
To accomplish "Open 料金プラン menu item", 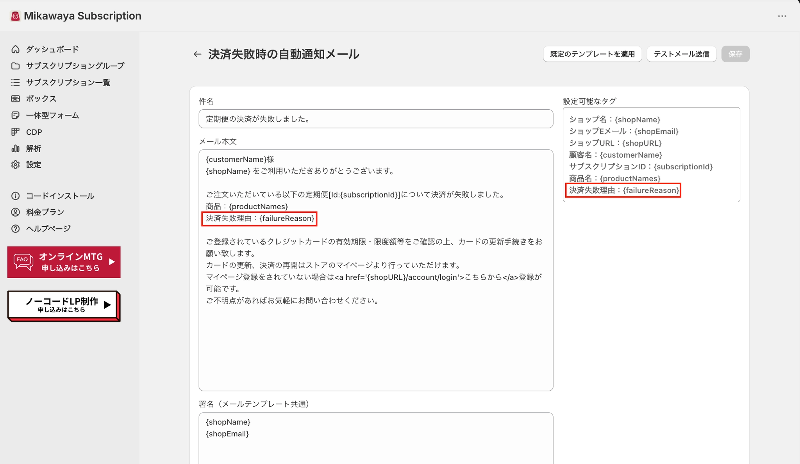I will coord(45,212).
